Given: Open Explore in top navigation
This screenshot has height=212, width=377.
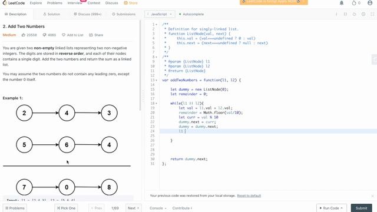Looking at the screenshot, I should [x=36, y=3].
